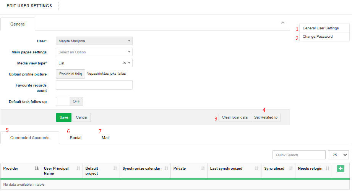
Task: Sort by Last synchronized arrows icon
Action: click(x=256, y=169)
